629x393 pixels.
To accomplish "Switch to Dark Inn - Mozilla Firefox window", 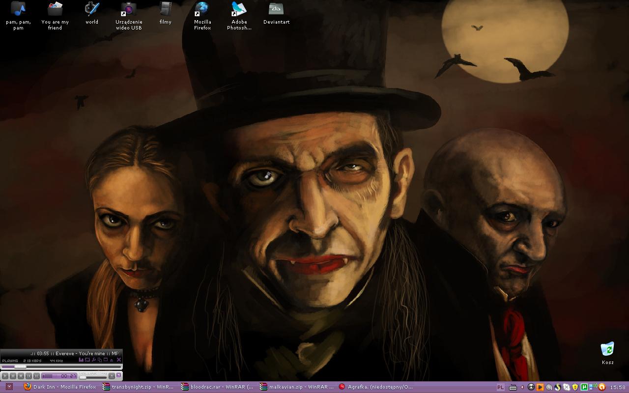I will click(x=60, y=387).
